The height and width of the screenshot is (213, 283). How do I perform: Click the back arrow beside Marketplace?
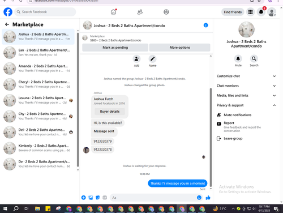(x=7, y=24)
